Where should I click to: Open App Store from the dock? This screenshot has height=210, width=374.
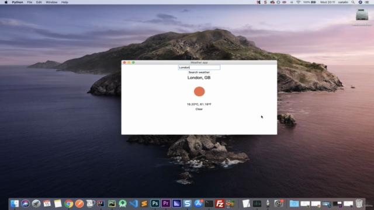198,204
